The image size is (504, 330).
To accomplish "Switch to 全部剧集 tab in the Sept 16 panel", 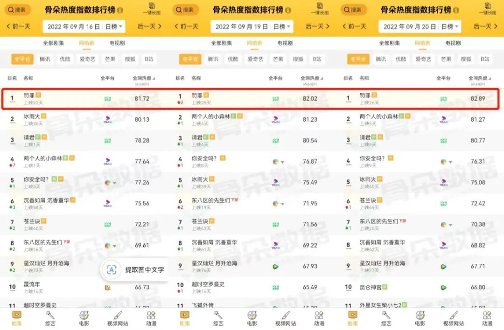I will click(x=53, y=43).
